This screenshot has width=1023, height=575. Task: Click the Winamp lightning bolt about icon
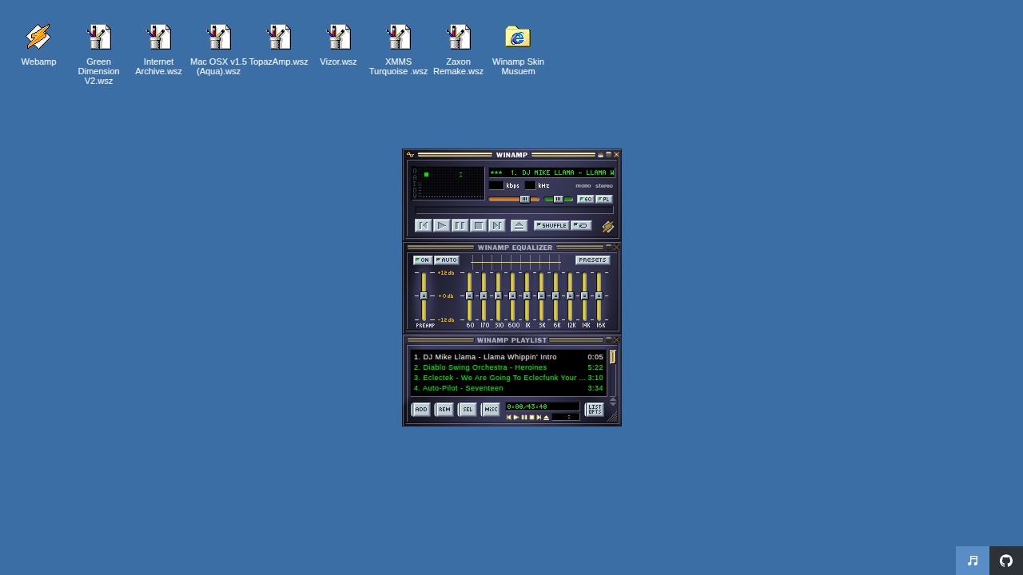tap(607, 227)
